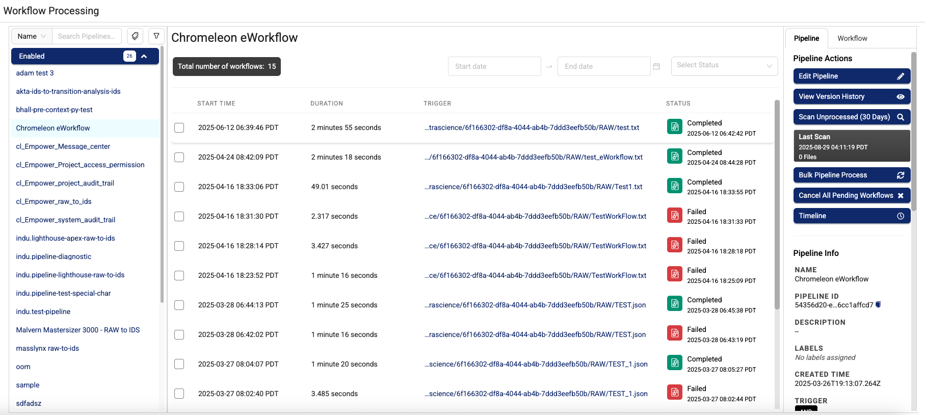Click the pipeline list scrollbar
925x415 pixels.
[x=162, y=173]
